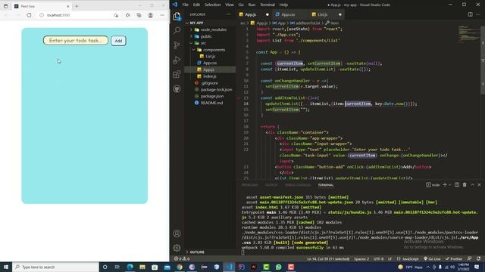The width and height of the screenshot is (485, 272).
Task: Open Edge settings and more menu
Action: coord(162,15)
